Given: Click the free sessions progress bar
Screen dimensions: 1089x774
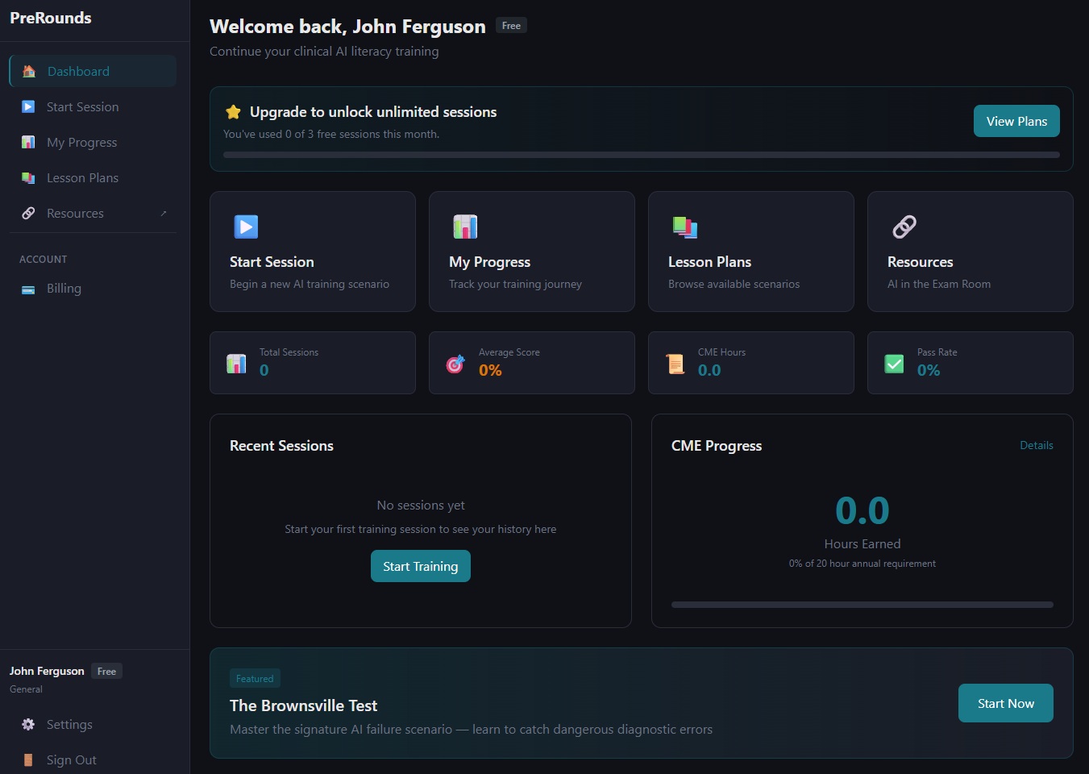Looking at the screenshot, I should 641,155.
